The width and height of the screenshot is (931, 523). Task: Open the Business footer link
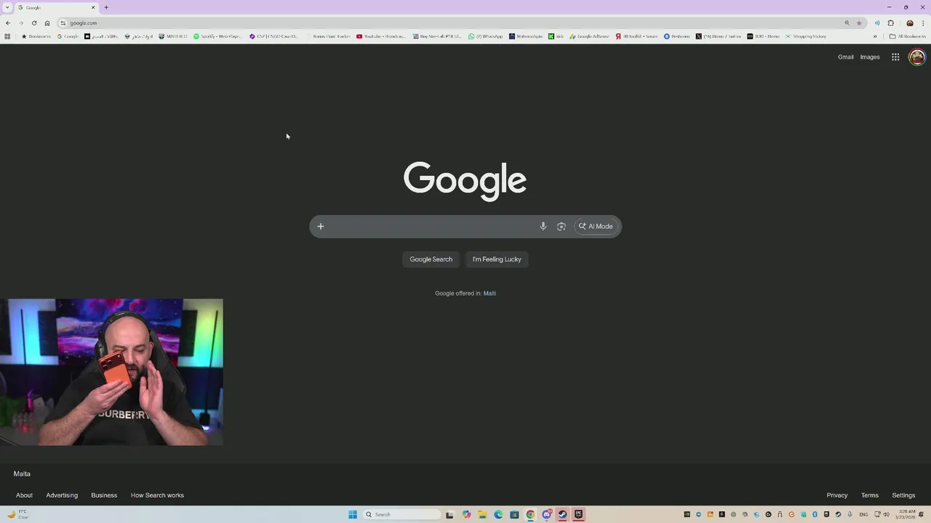click(x=104, y=495)
